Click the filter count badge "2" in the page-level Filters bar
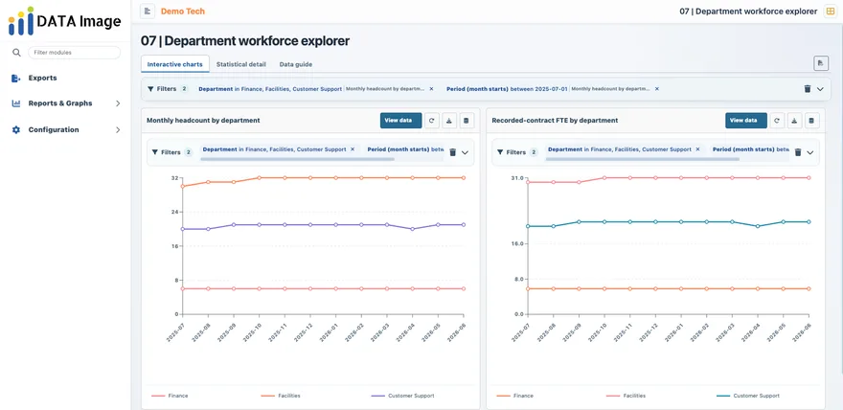843x410 pixels. point(184,89)
